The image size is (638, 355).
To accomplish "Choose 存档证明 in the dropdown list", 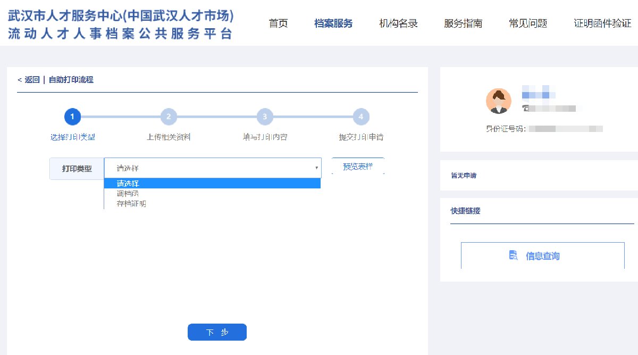I will [131, 203].
